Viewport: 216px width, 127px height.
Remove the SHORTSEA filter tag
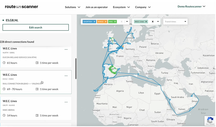pos(94,22)
